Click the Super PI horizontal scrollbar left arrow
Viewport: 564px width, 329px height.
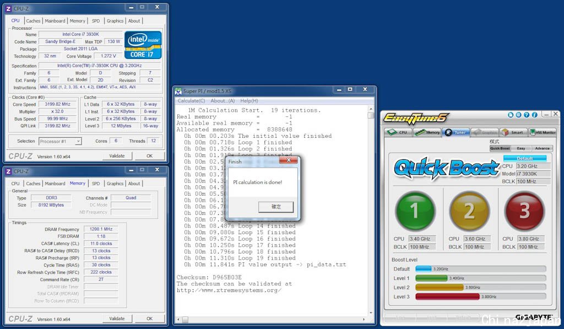(x=178, y=319)
